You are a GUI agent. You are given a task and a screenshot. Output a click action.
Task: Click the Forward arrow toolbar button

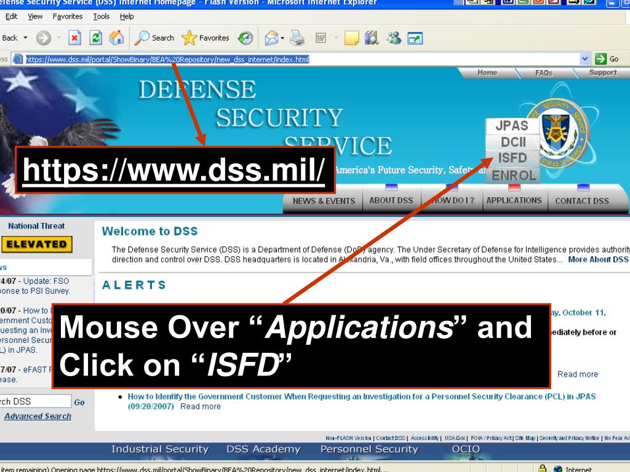coord(44,38)
